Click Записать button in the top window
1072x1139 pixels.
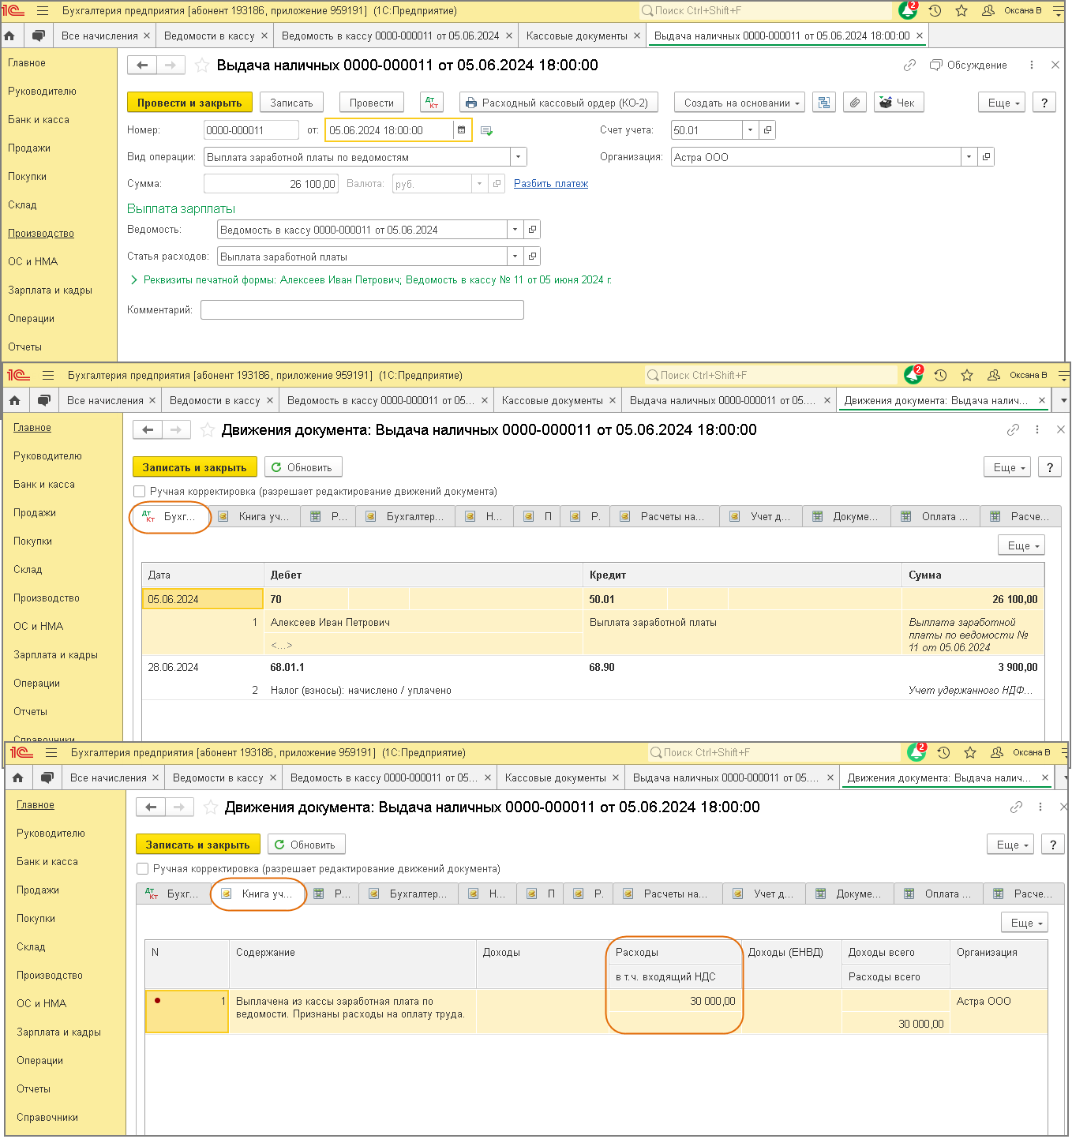click(x=291, y=103)
